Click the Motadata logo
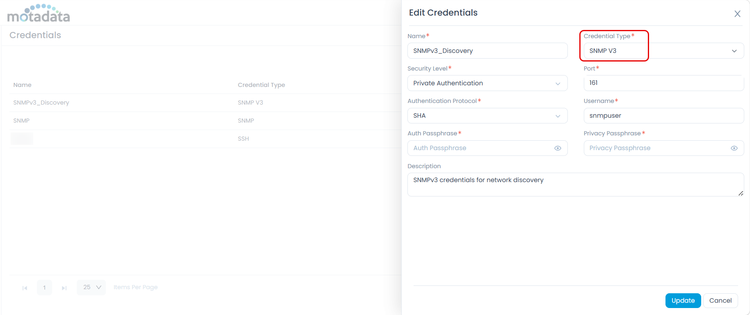Screen dimensions: 750x315 [39, 14]
